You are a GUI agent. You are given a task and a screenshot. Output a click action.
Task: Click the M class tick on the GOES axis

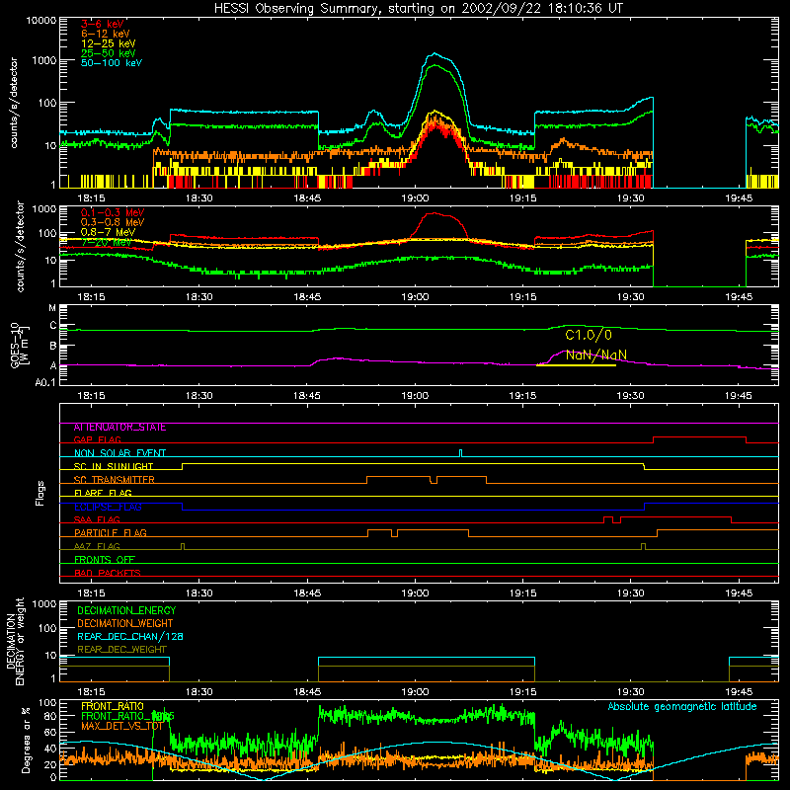click(x=52, y=308)
